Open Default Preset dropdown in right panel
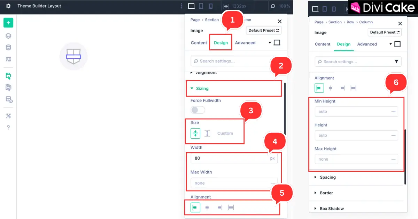 point(385,32)
